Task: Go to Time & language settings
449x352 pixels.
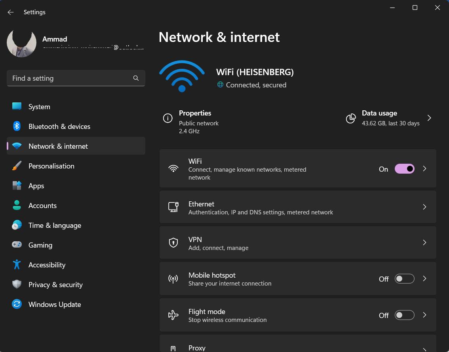Action: 55,225
